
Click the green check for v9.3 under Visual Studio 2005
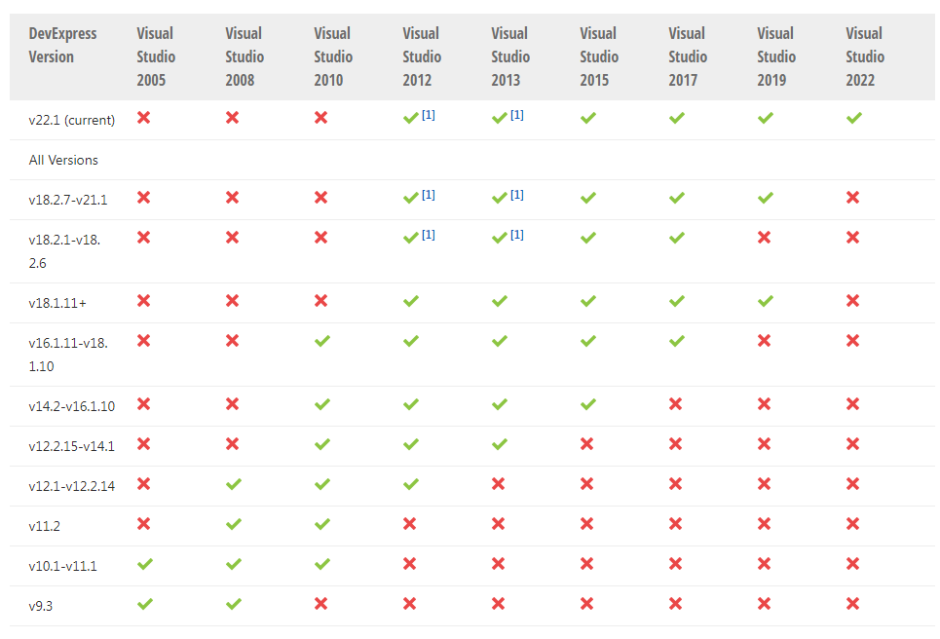[145, 604]
